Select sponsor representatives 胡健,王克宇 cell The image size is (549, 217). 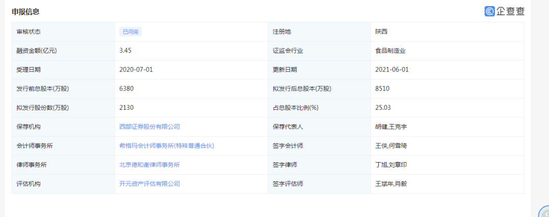point(391,127)
